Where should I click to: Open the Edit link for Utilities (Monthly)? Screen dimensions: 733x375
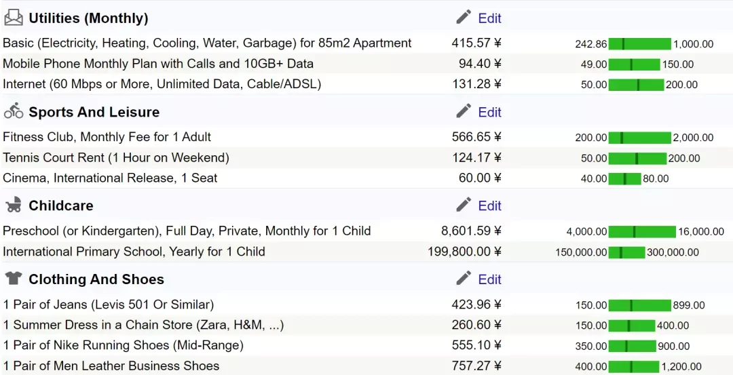pos(489,18)
